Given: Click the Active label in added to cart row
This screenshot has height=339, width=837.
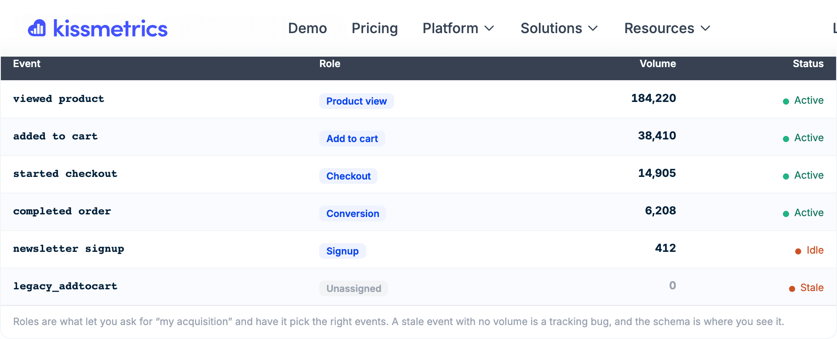Looking at the screenshot, I should tap(809, 138).
